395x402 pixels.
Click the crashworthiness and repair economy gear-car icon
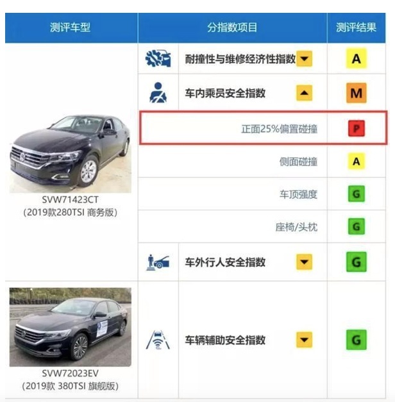pyautogui.click(x=158, y=59)
